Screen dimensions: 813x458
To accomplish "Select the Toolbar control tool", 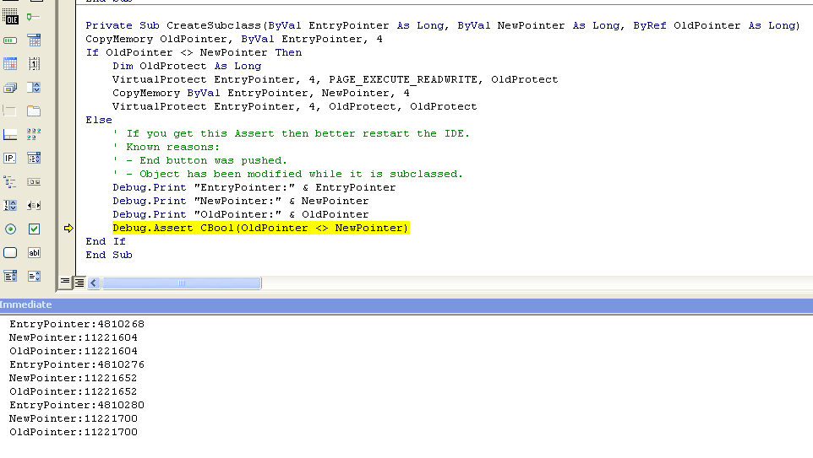I will (10, 110).
